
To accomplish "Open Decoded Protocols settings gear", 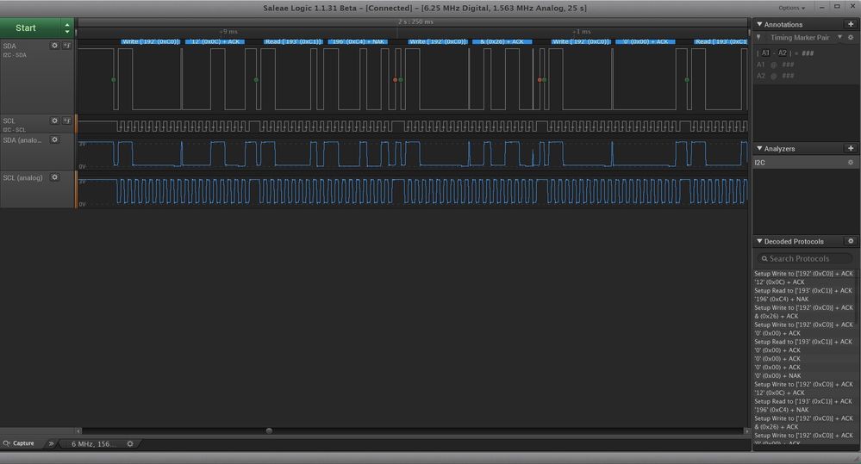I will coord(851,241).
